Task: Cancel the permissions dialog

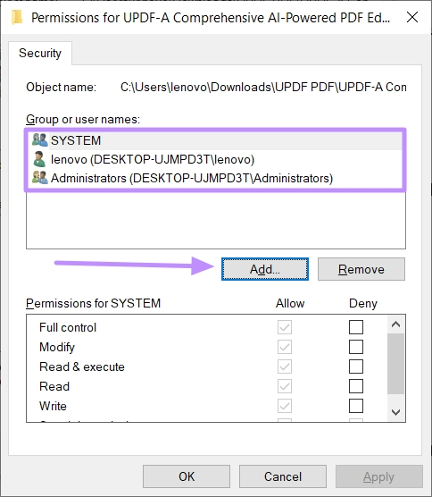Action: (x=283, y=476)
